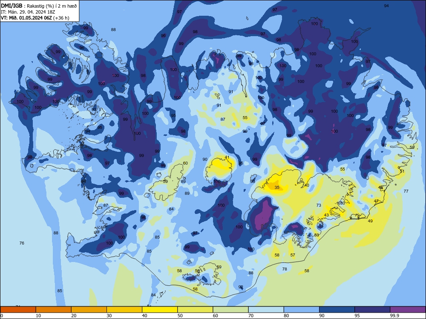426x319 pixels.
Task: Choose the purple above-99.9 legend swatch
Action: (x=408, y=310)
